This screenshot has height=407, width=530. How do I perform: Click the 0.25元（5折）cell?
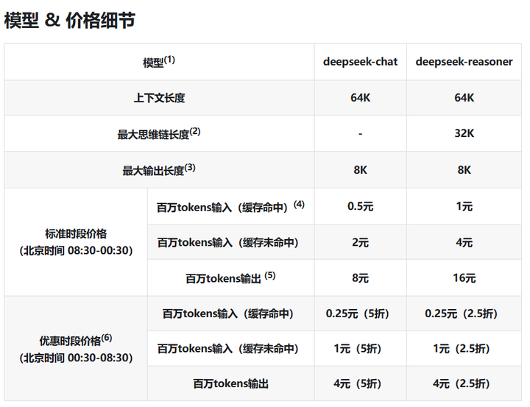[360, 314]
